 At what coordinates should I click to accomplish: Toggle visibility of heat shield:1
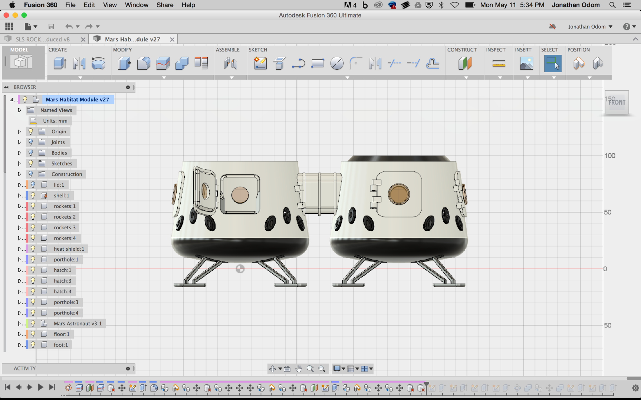pos(33,249)
